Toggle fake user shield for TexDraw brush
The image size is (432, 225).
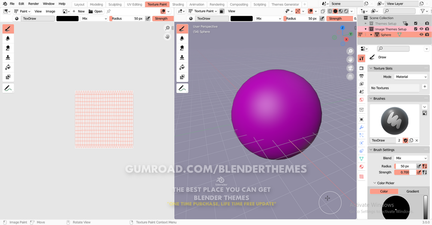click(405, 140)
